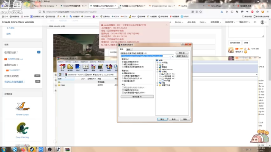
Task: Expand the Administrator tree node
Action: [158, 69]
